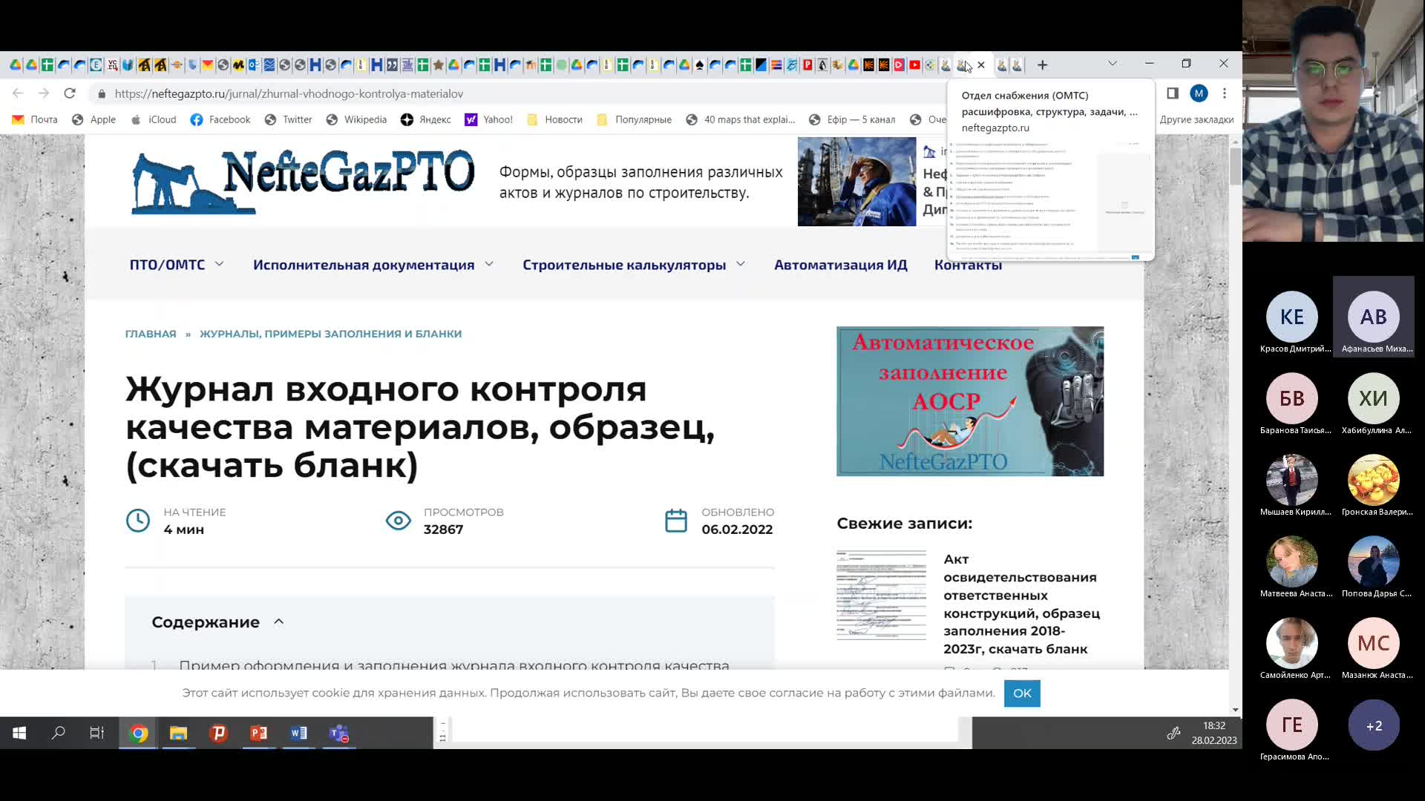The height and width of the screenshot is (801, 1425).
Task: Open Chrome three-dot menu
Action: click(x=1225, y=93)
